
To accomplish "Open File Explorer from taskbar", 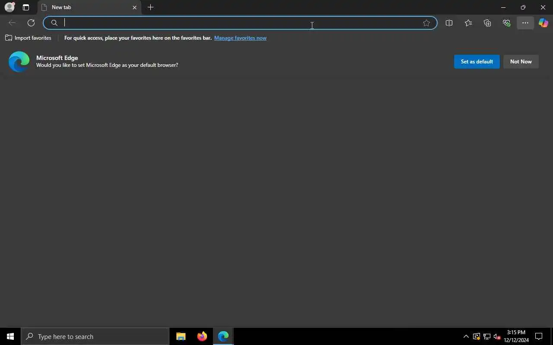I will pos(181,336).
